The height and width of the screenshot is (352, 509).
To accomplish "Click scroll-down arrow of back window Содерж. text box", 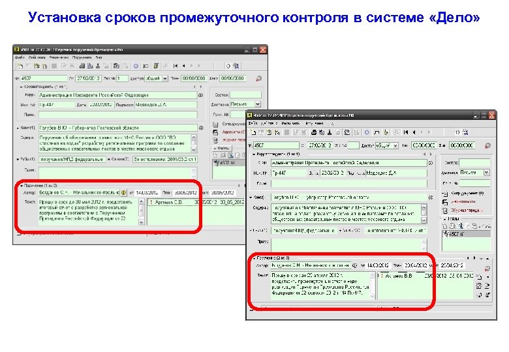I will (x=194, y=149).
